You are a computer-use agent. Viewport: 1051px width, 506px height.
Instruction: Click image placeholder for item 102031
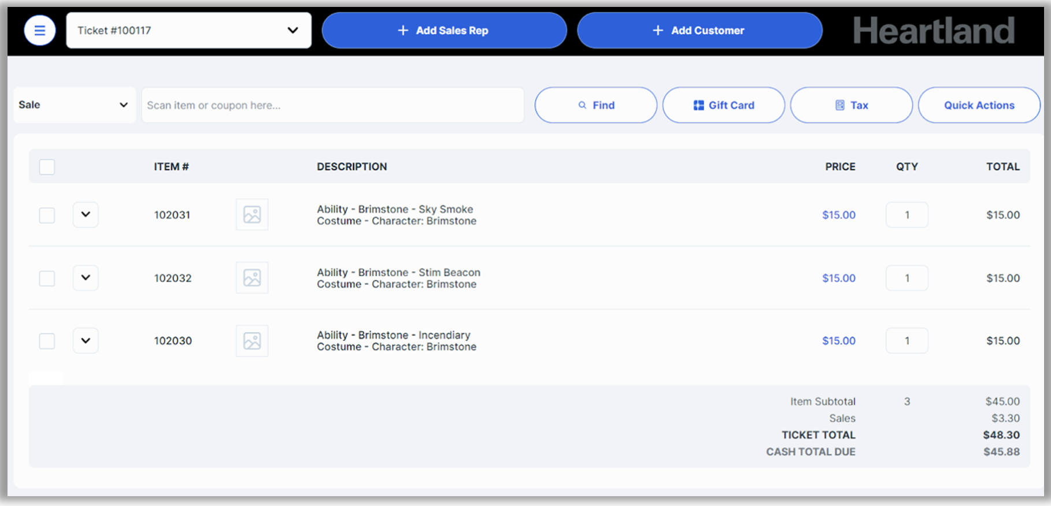pyautogui.click(x=252, y=215)
